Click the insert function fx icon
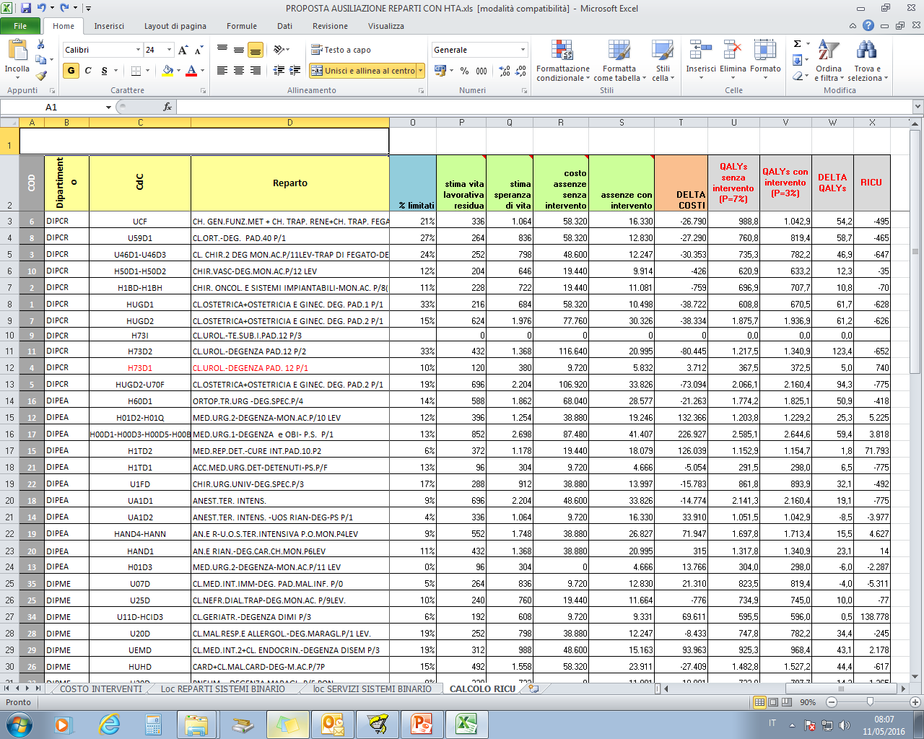The width and height of the screenshot is (924, 739). tap(167, 107)
